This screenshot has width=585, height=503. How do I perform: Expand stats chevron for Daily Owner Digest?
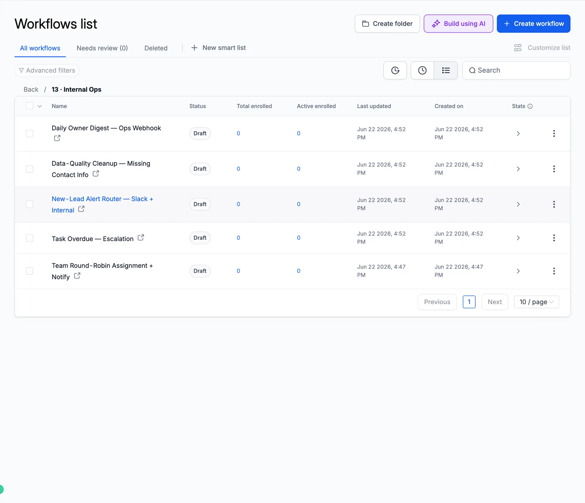[x=518, y=133]
